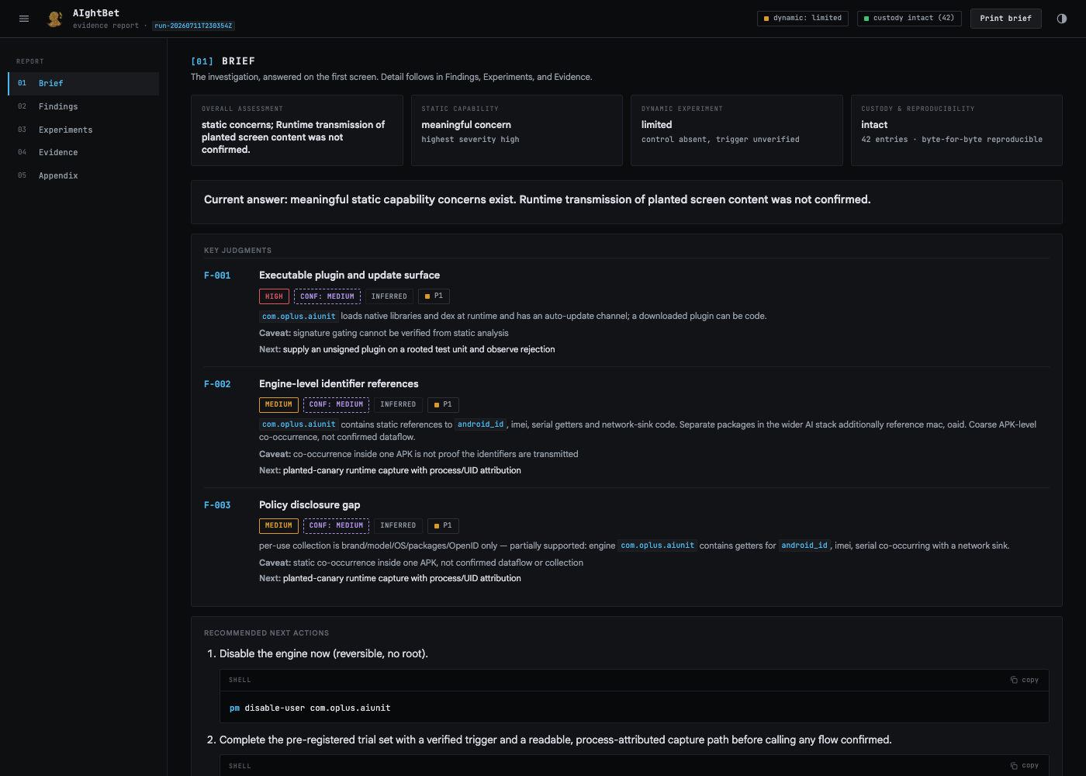Click the Custody & Reproducibility card
The image size is (1086, 776).
tap(956, 130)
